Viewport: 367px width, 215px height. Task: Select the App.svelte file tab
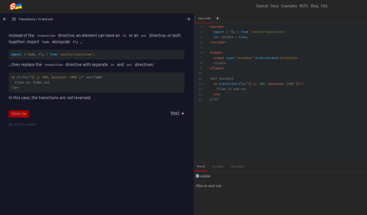pyautogui.click(x=204, y=18)
